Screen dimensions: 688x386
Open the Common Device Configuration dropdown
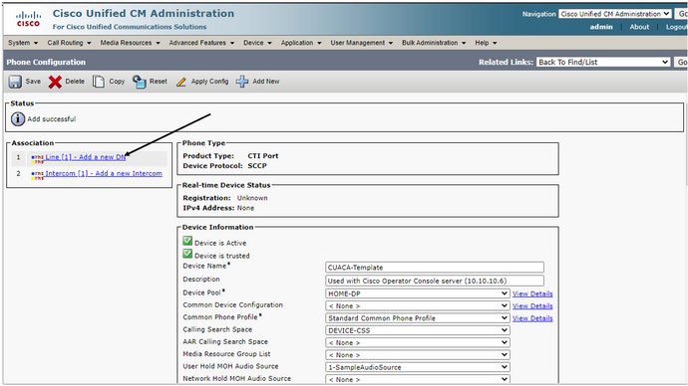417,305
